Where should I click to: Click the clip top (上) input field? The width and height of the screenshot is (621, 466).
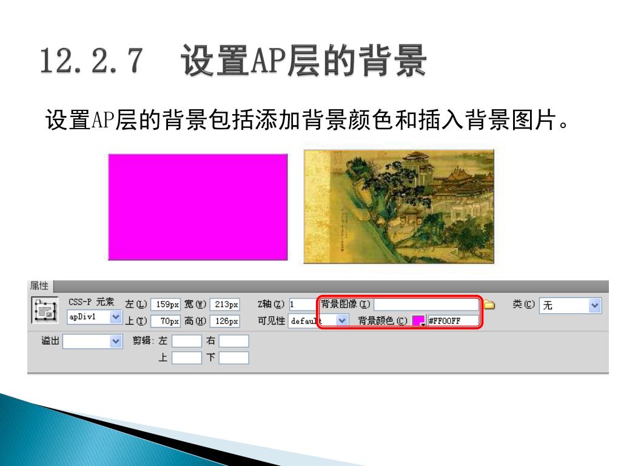click(187, 358)
